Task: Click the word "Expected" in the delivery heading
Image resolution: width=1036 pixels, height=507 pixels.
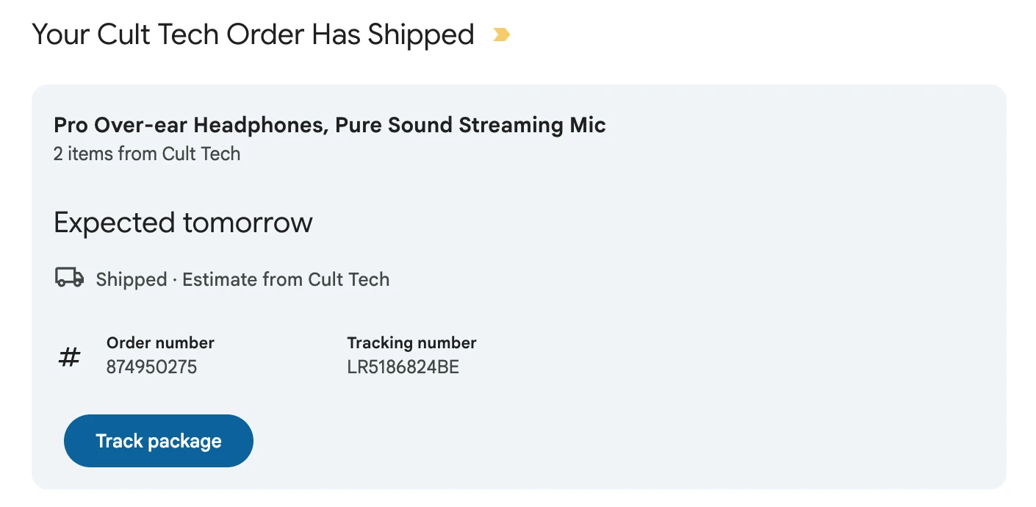Action: coord(114,223)
